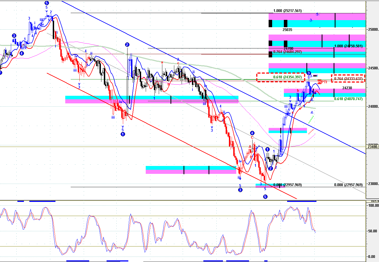Select the 25035 price target label

click(x=287, y=30)
